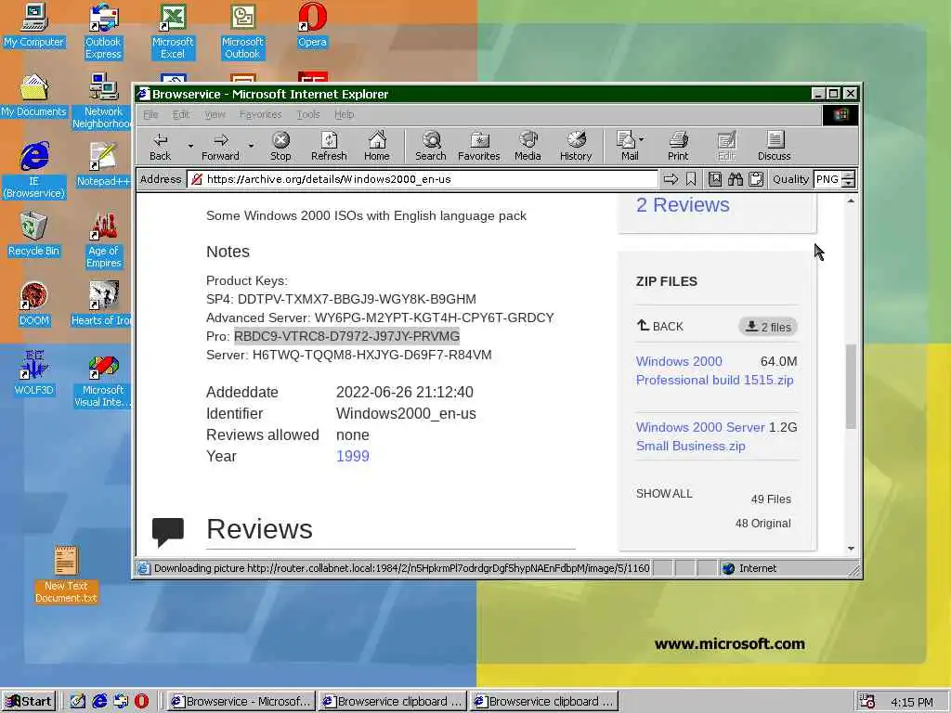The width and height of the screenshot is (951, 713).
Task: Show browsing History
Action: (x=576, y=146)
